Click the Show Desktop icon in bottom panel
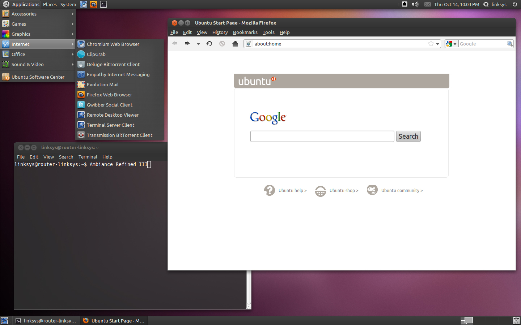The height and width of the screenshot is (325, 521). click(4, 321)
